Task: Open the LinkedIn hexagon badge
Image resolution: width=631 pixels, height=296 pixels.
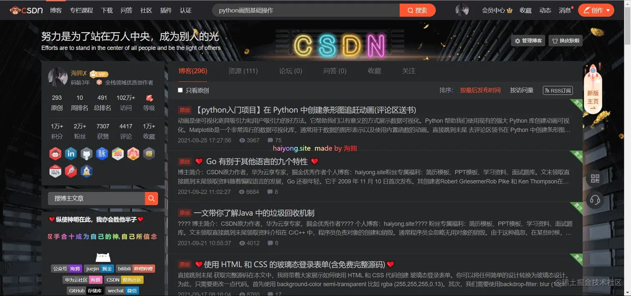Action: point(71,153)
